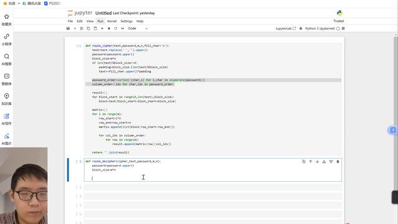The width and height of the screenshot is (398, 224).
Task: Save the notebook with the disk icon
Action: coord(68,29)
